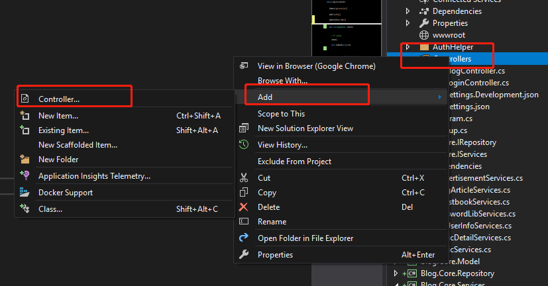Select Class... in Add submenu
The width and height of the screenshot is (548, 286).
coord(50,209)
